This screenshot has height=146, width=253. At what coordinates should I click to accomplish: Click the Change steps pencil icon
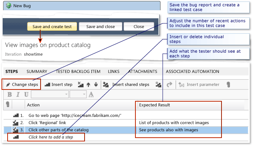8,85
